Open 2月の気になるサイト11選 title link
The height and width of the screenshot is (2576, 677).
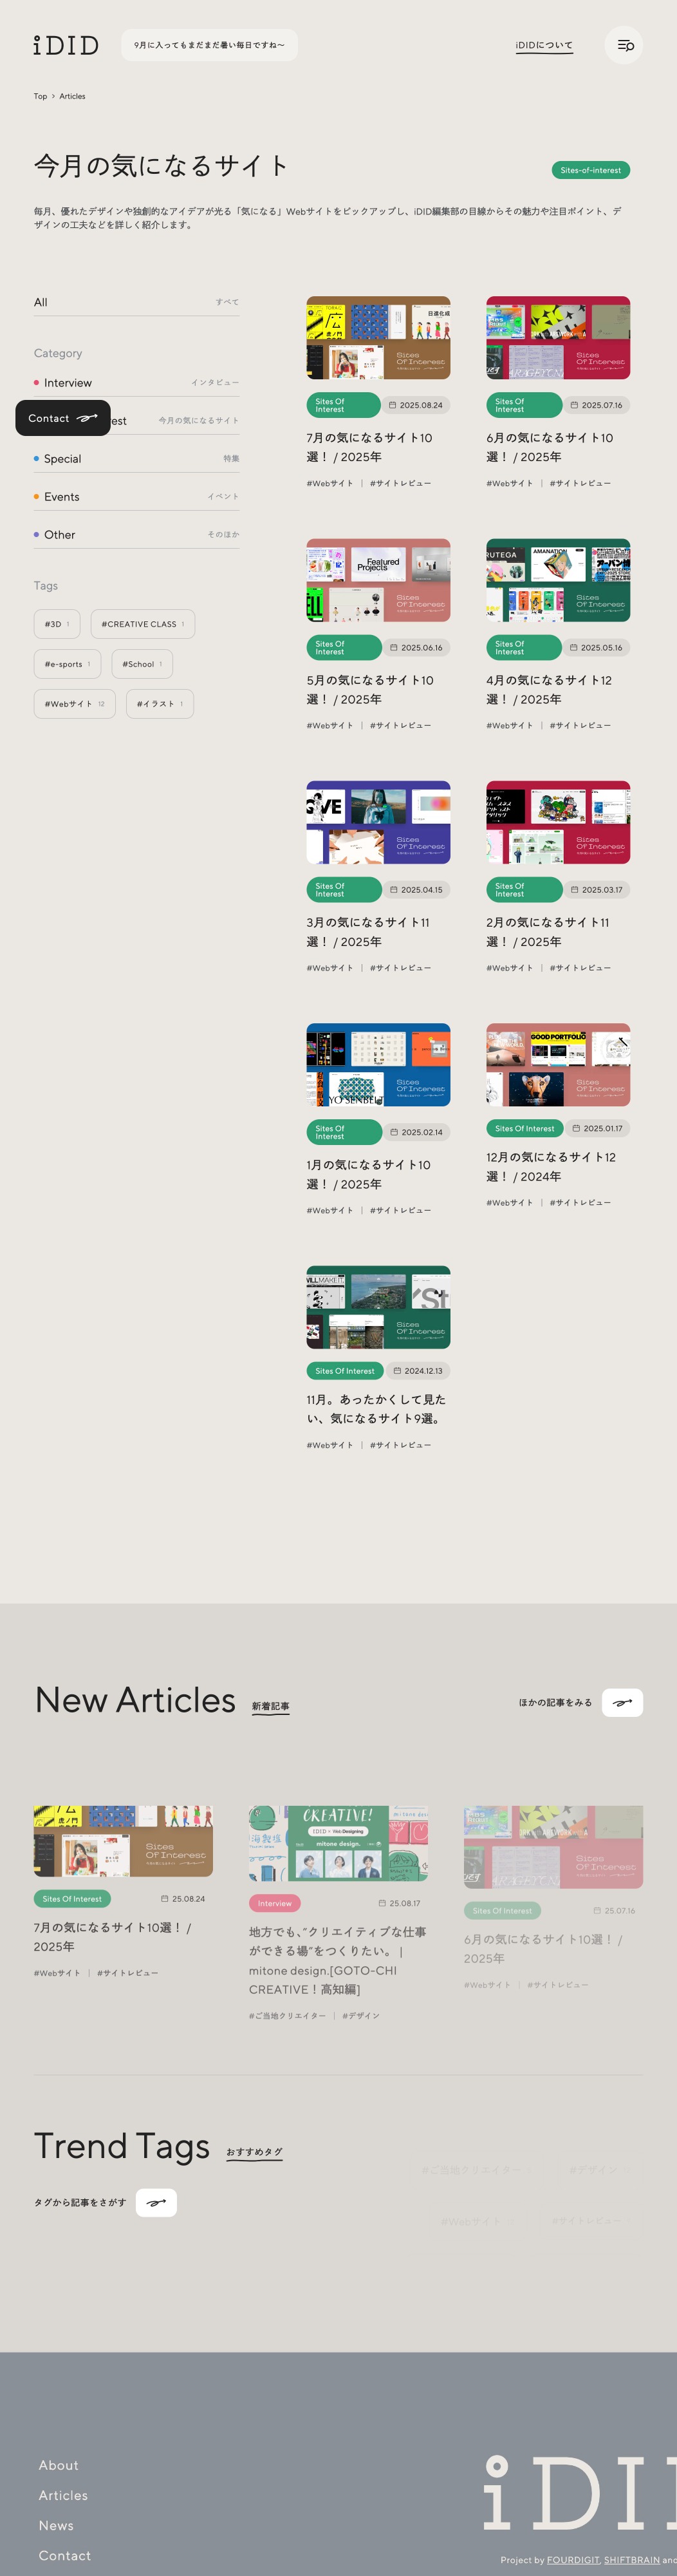point(548,932)
